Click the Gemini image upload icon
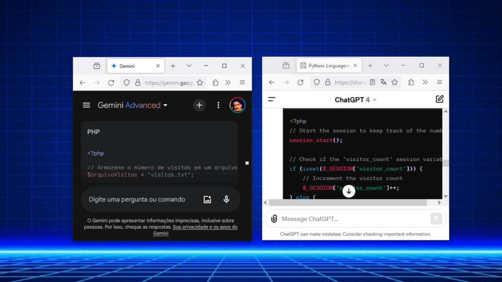Image resolution: width=502 pixels, height=282 pixels. coord(207,199)
